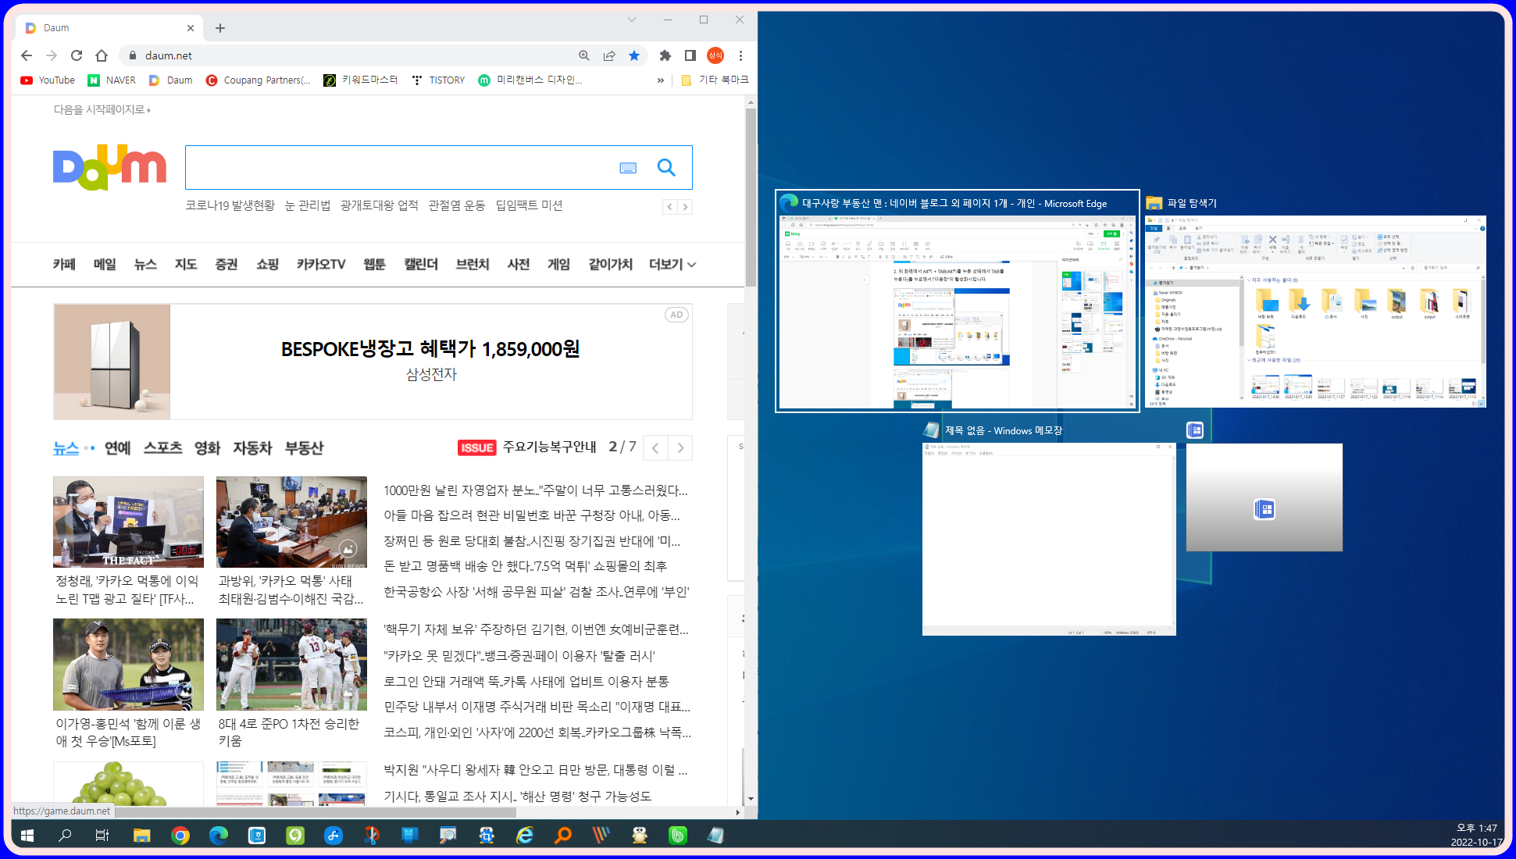Image resolution: width=1516 pixels, height=859 pixels.
Task: Click the zoom magnifier icon in address bar
Action: coord(584,55)
